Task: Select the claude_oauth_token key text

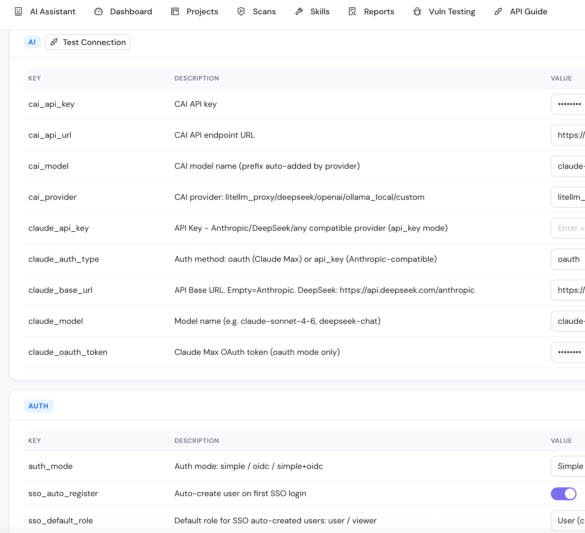Action: point(68,352)
